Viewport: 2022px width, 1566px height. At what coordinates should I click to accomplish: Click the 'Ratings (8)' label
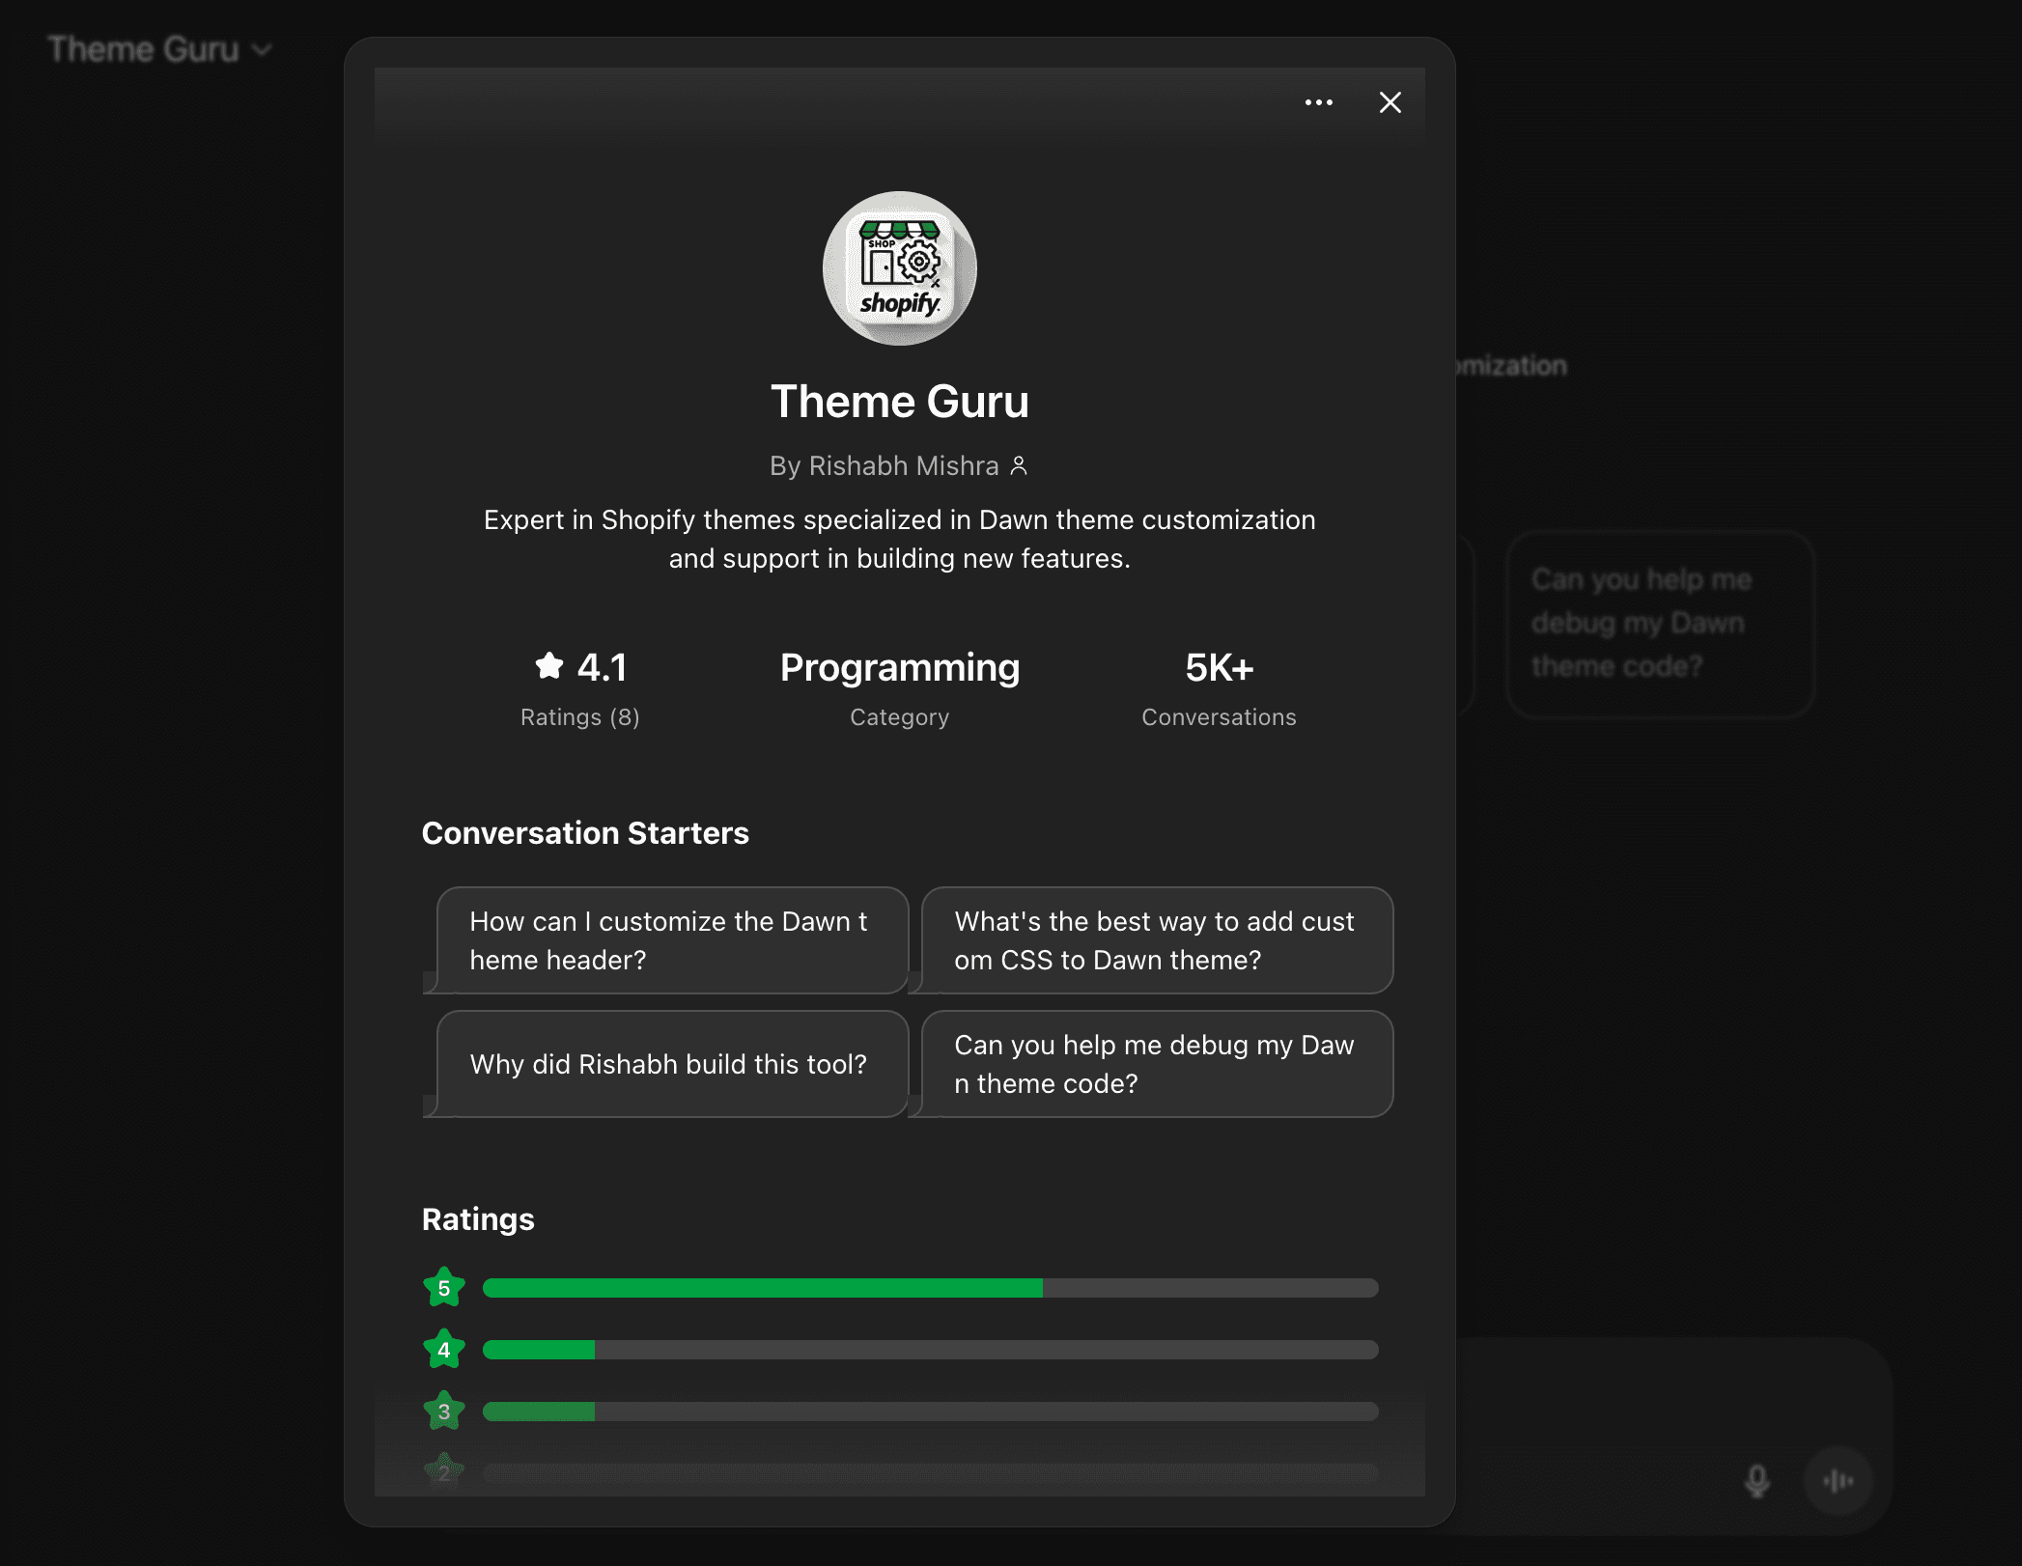click(x=579, y=717)
